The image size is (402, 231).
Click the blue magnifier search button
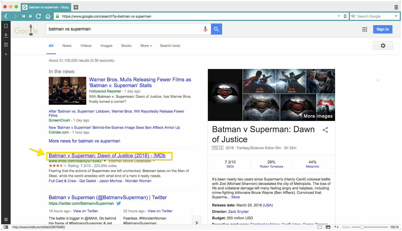[217, 29]
